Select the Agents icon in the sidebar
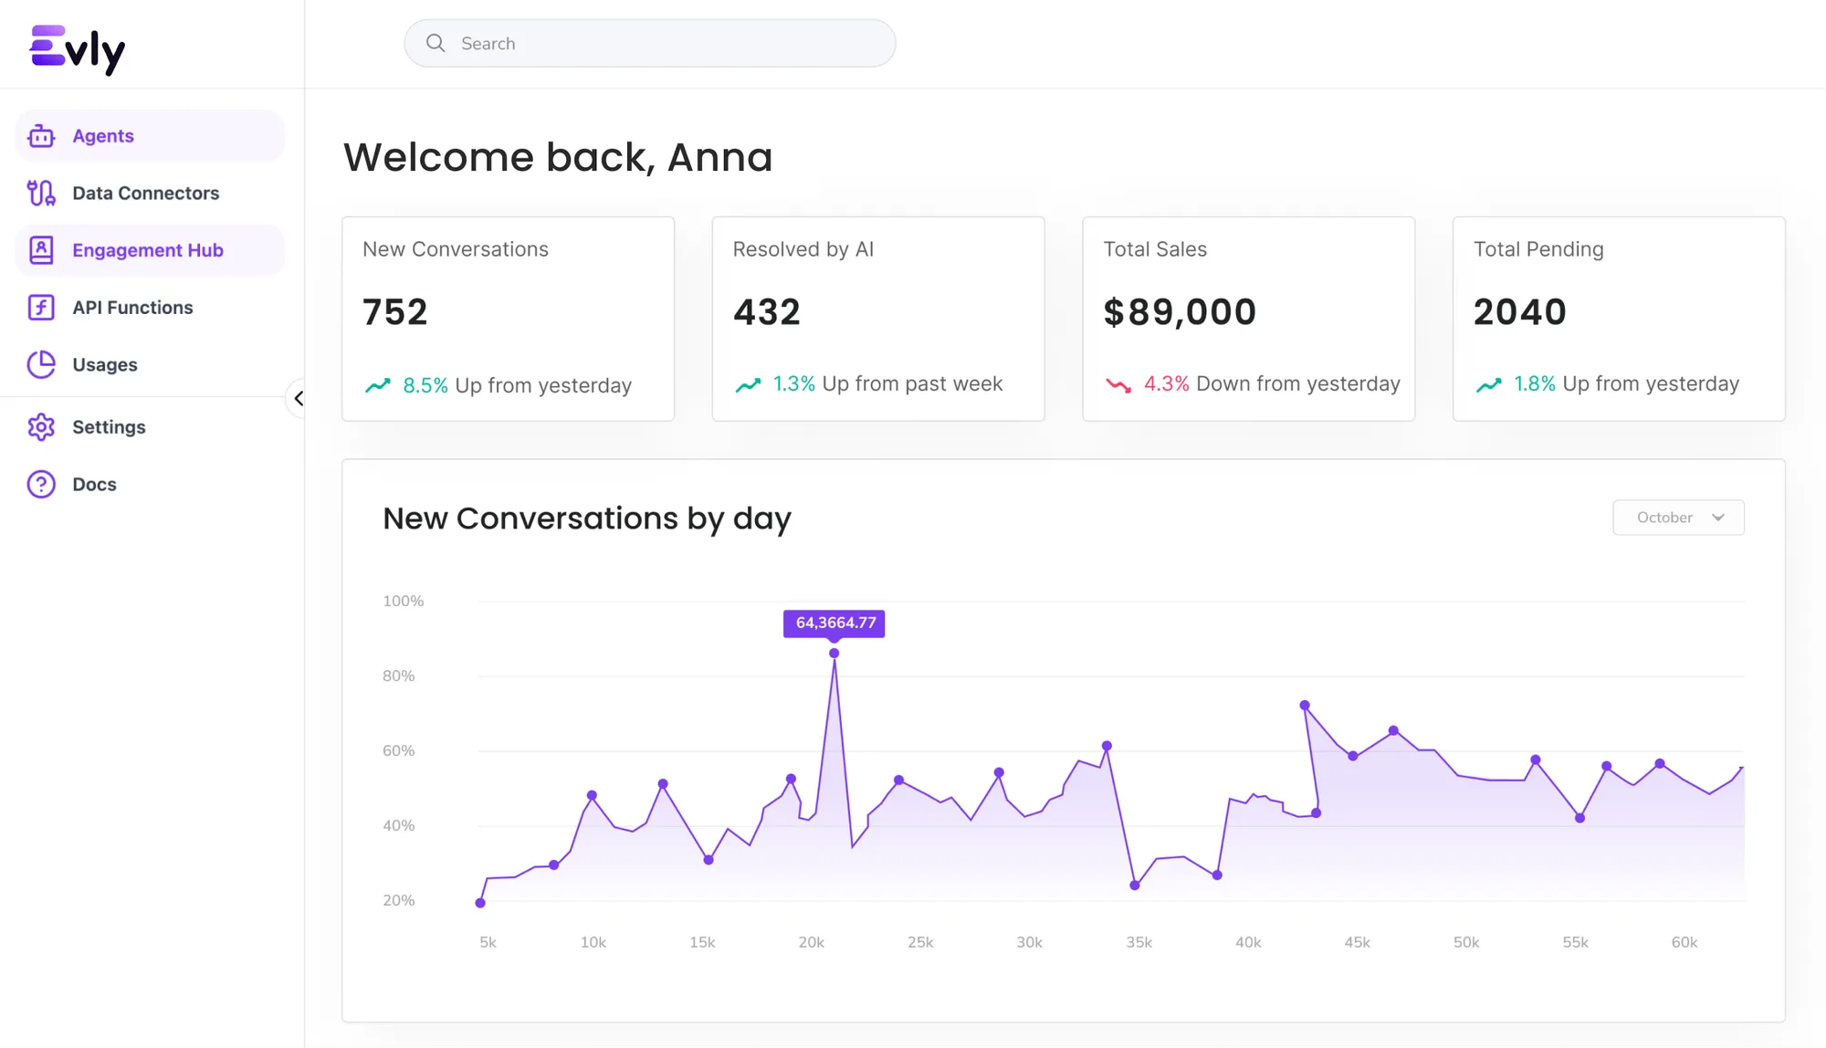Image resolution: width=1826 pixels, height=1048 pixels. (x=40, y=135)
